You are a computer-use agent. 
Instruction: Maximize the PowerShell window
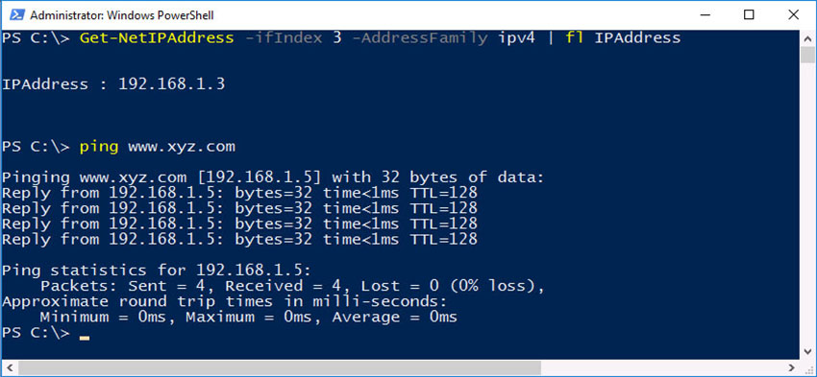(749, 15)
